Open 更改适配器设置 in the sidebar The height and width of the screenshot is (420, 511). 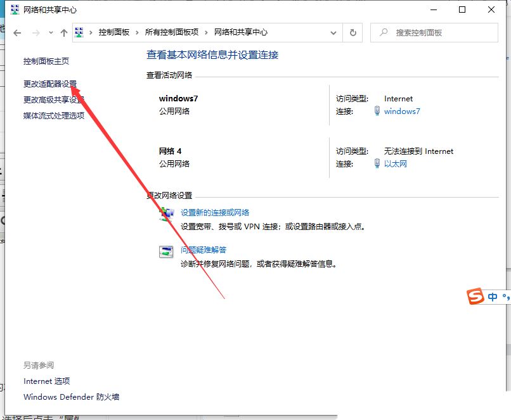[x=49, y=83]
